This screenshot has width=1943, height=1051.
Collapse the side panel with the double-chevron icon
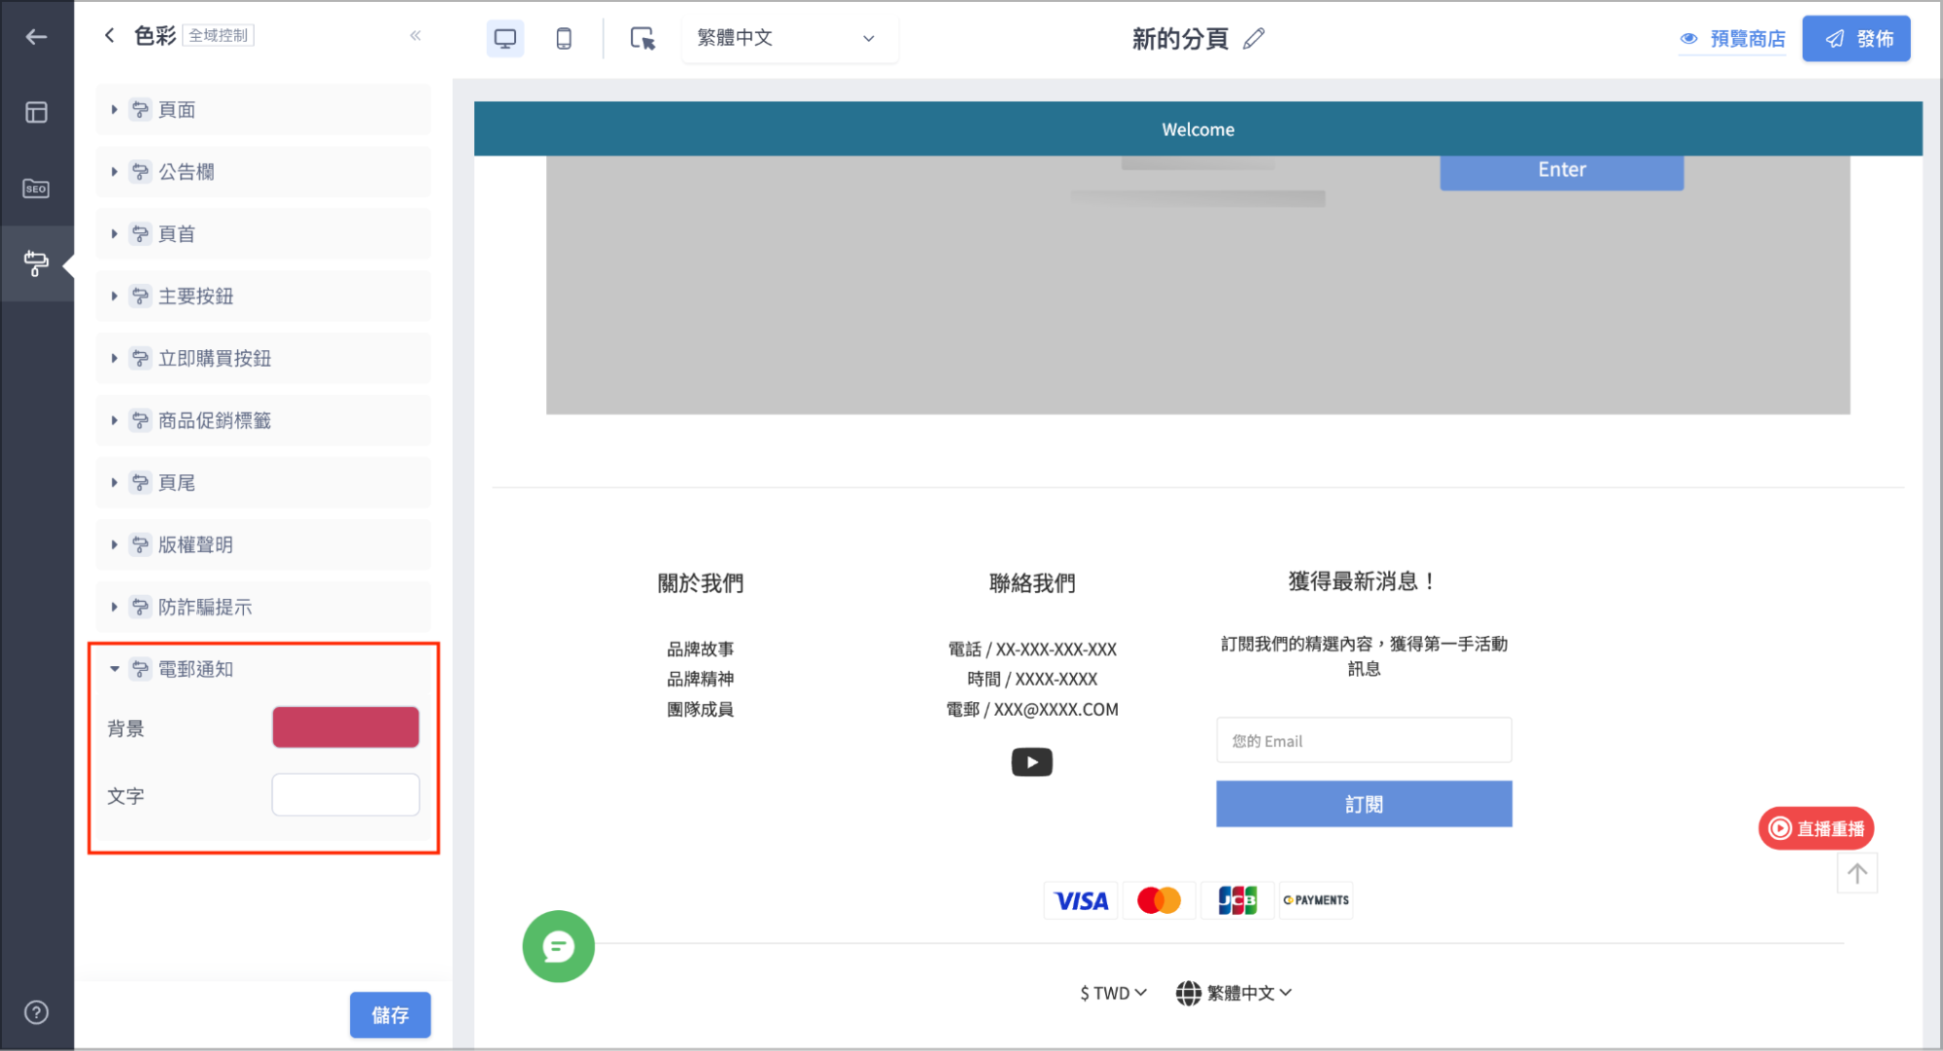tap(415, 36)
